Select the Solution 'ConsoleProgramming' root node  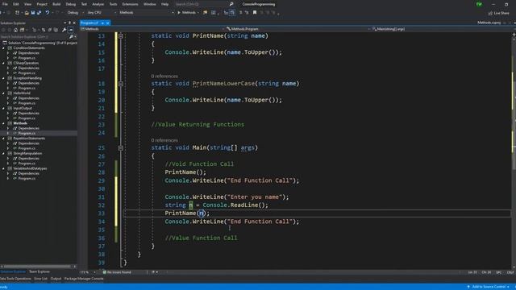click(x=40, y=43)
